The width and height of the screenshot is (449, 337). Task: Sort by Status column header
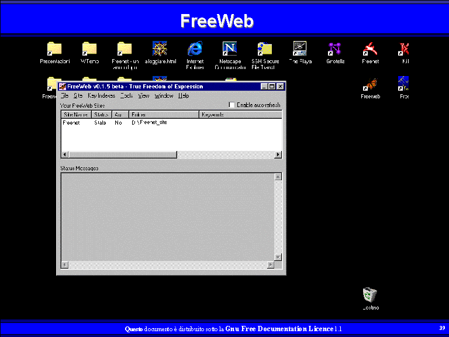coord(102,115)
